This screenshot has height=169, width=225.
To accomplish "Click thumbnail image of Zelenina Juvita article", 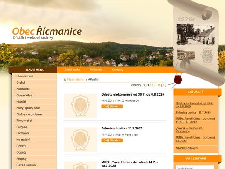I will (80, 140).
